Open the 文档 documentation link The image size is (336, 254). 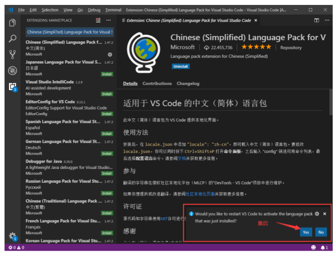(182, 159)
